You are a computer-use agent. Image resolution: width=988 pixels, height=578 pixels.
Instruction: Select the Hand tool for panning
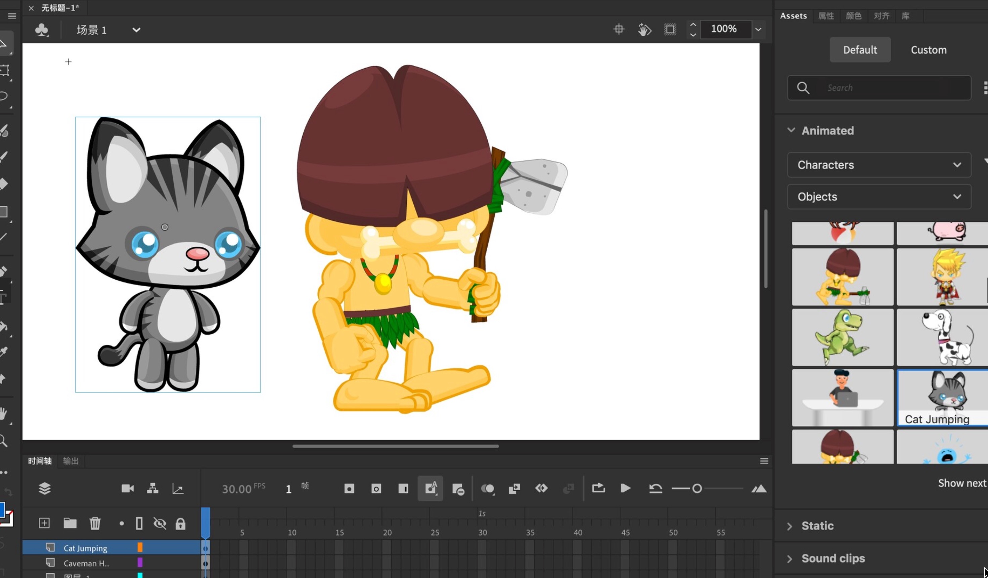pos(4,413)
